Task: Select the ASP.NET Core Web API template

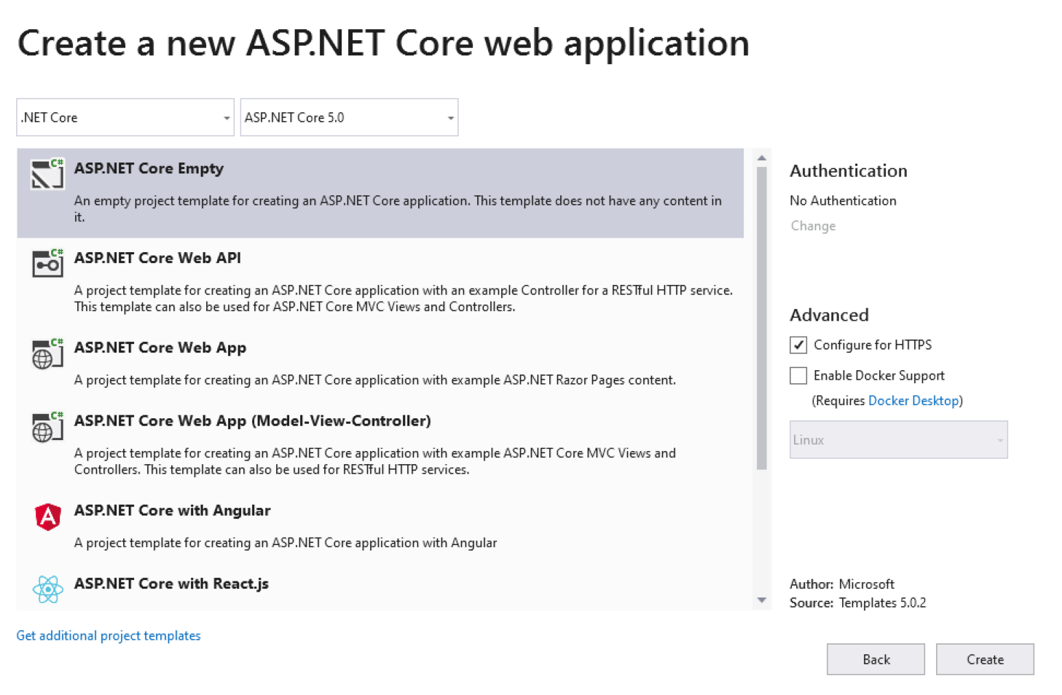Action: click(x=380, y=283)
